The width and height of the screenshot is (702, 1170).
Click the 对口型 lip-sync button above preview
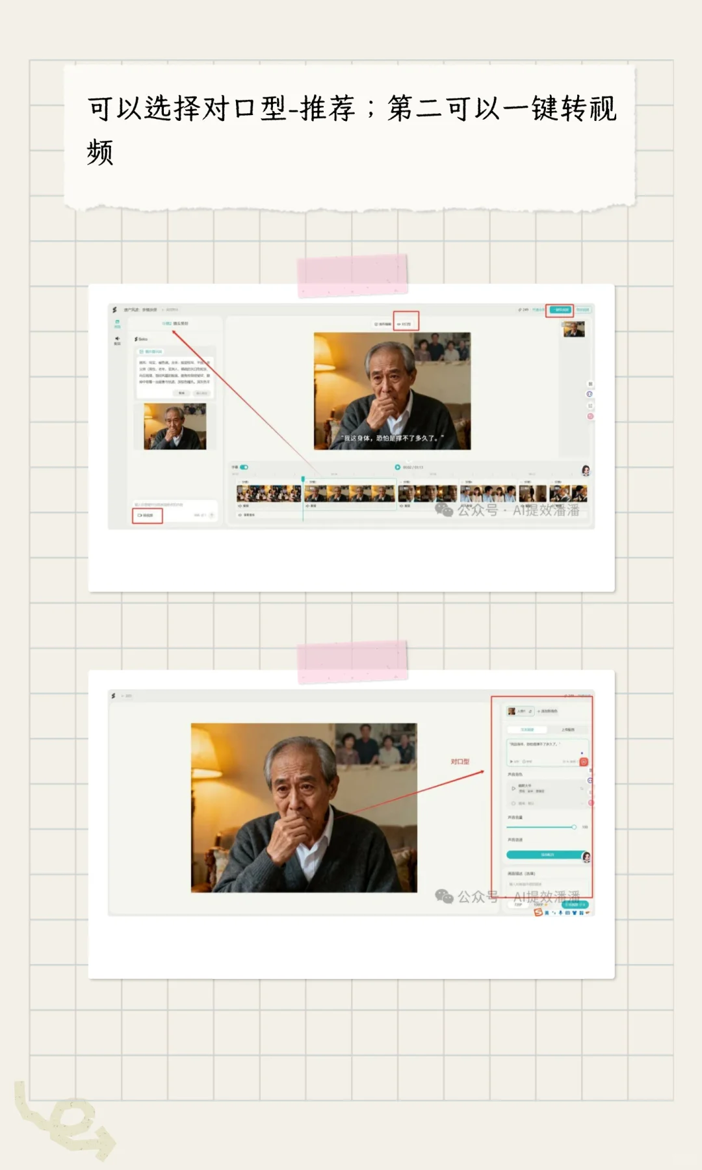(x=404, y=324)
